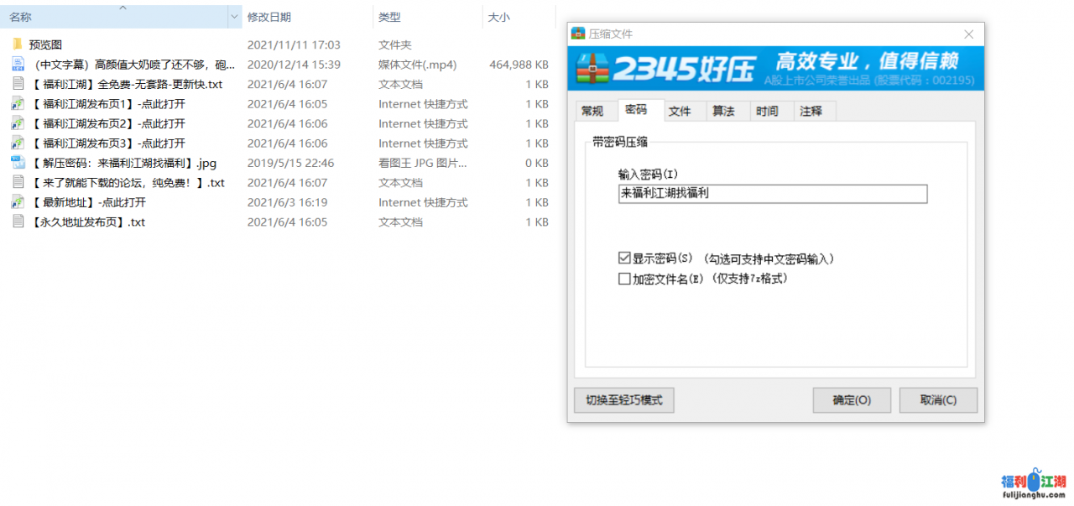Image resolution: width=1074 pixels, height=506 pixels.
Task: Click the 确定 button to confirm
Action: click(852, 400)
